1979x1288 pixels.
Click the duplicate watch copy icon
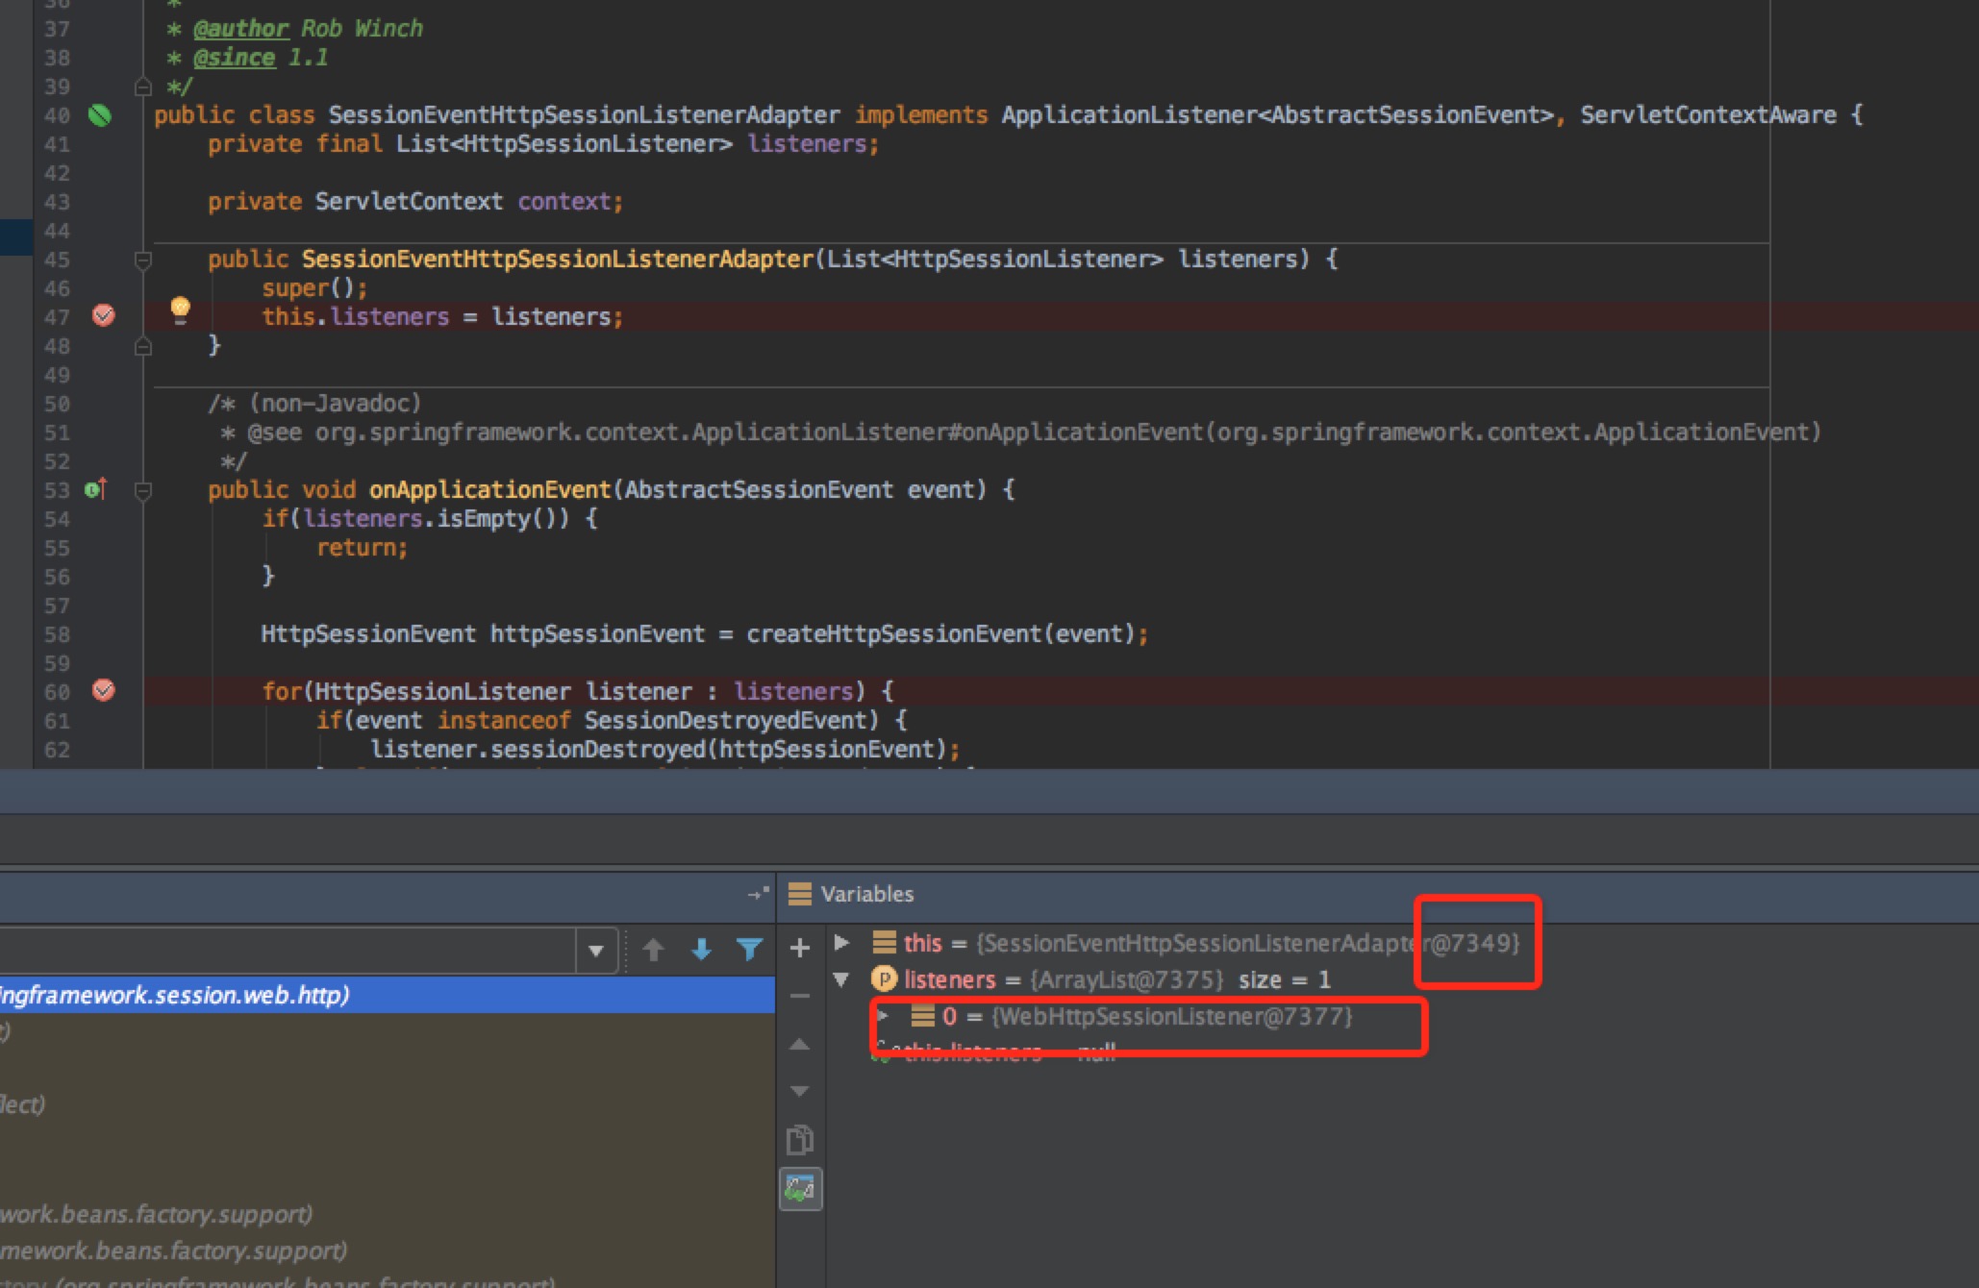click(799, 1141)
